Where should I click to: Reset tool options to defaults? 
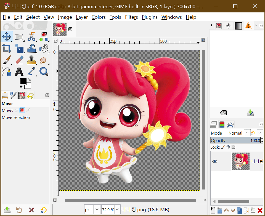(x=44, y=210)
